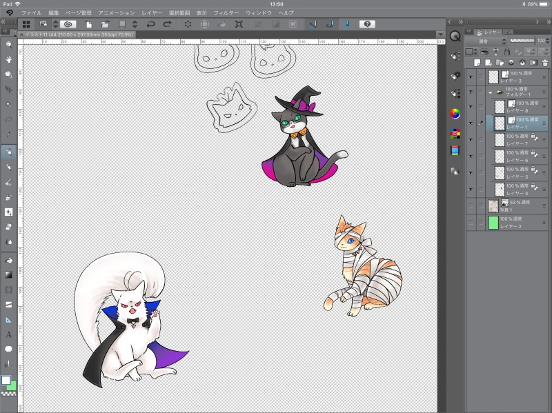The height and width of the screenshot is (413, 552).
Task: Click the layer opacity slider
Action: (524, 41)
